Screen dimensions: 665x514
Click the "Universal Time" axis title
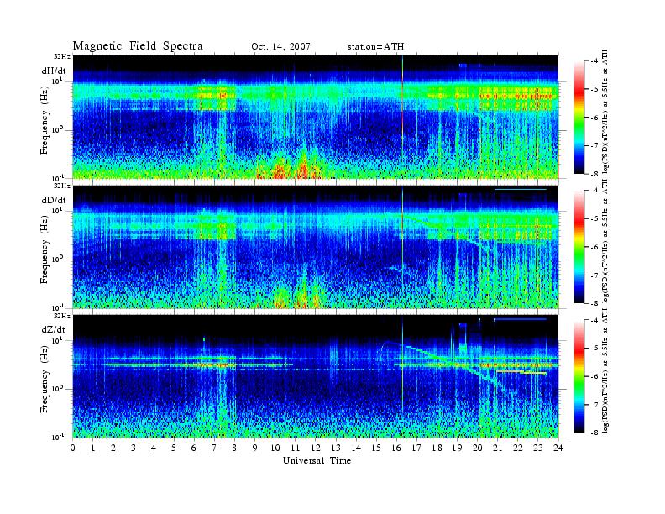[317, 460]
